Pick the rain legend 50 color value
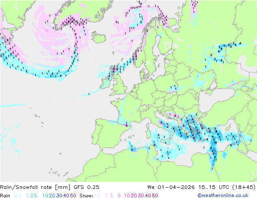The height and width of the screenshot is (199, 257). (73, 196)
